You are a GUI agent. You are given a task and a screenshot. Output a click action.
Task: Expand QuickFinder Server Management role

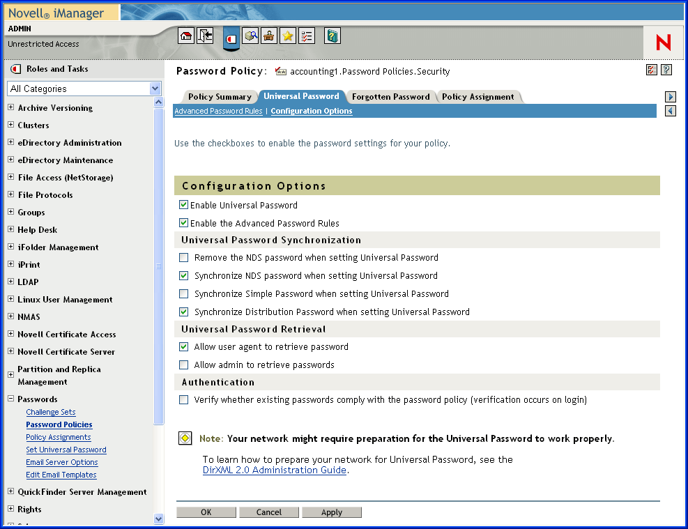[x=11, y=491]
